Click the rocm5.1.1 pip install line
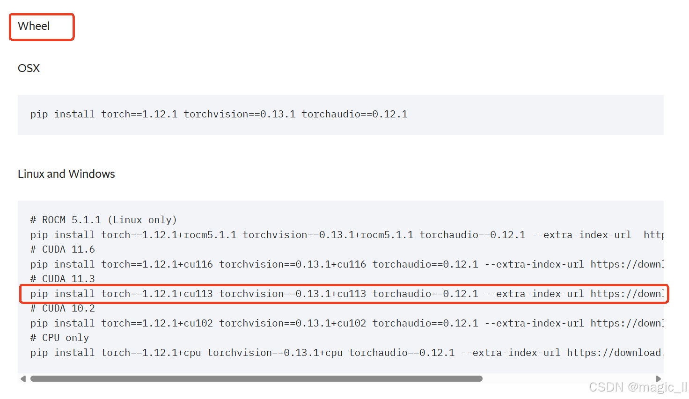Image resolution: width=689 pixels, height=399 pixels. pyautogui.click(x=347, y=235)
